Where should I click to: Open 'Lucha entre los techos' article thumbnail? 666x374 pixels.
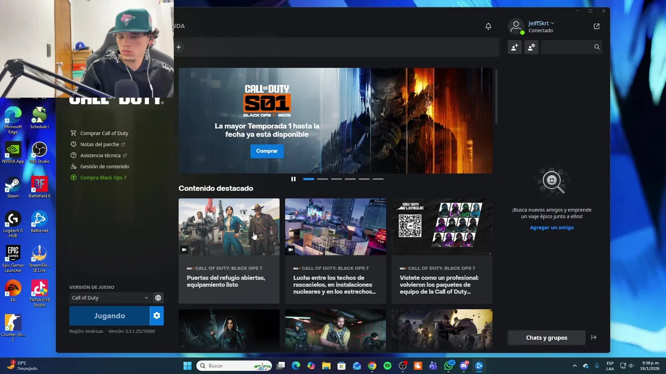click(x=336, y=226)
